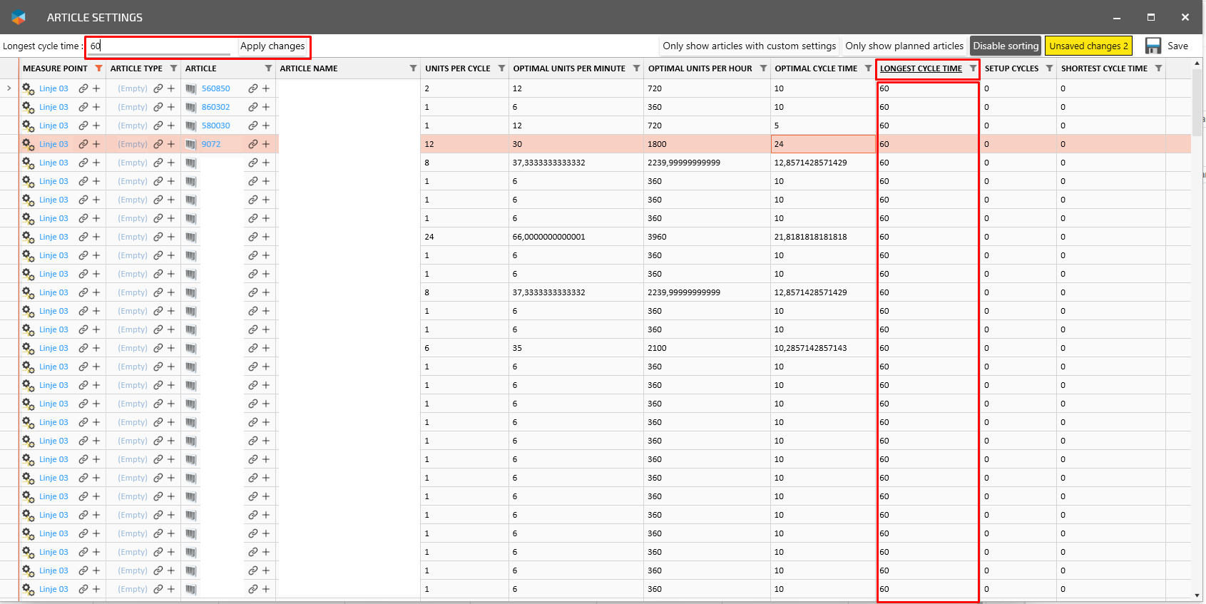Click the active orange filter icon on Measure Point
This screenshot has height=604, width=1206.
(x=98, y=68)
